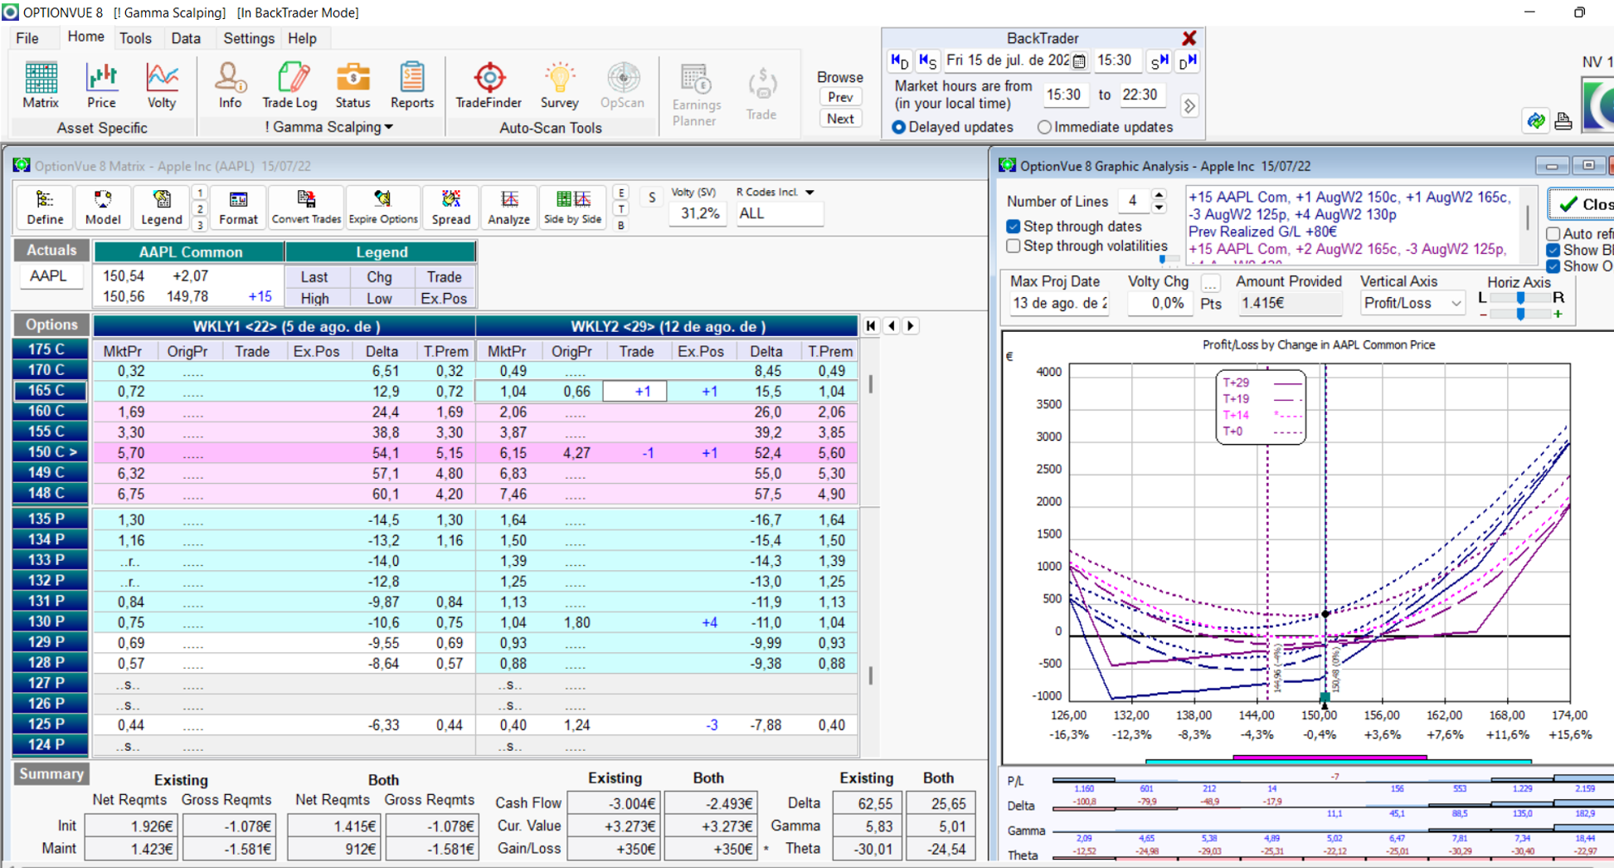The height and width of the screenshot is (868, 1614).
Task: Click the Summary header button
Action: [x=51, y=774]
